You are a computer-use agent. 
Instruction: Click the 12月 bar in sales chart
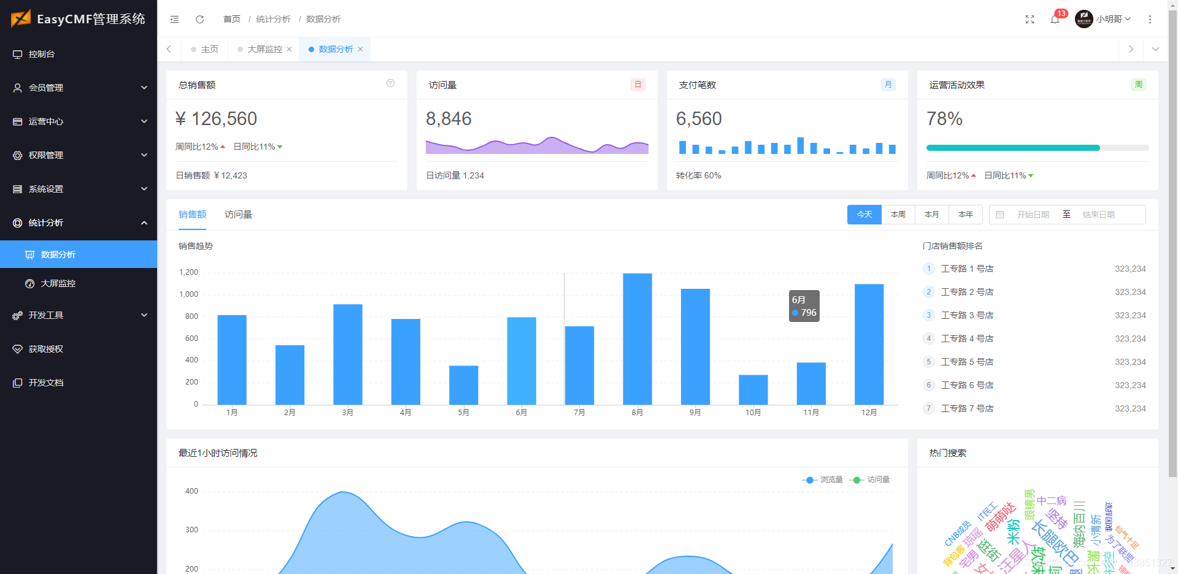[x=869, y=344]
